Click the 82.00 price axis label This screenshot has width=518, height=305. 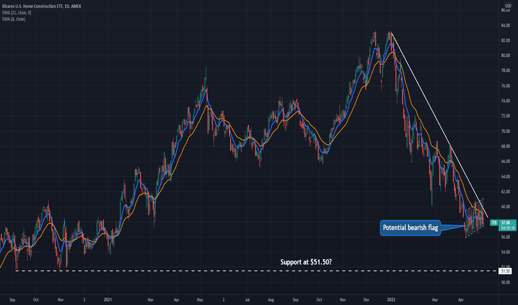pyautogui.click(x=505, y=40)
